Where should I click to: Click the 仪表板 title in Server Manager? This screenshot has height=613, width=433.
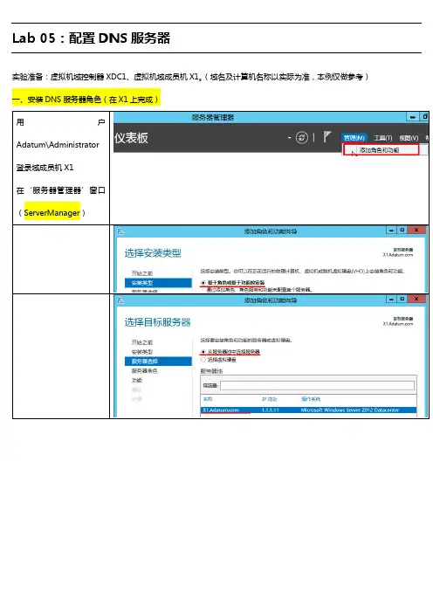point(131,138)
